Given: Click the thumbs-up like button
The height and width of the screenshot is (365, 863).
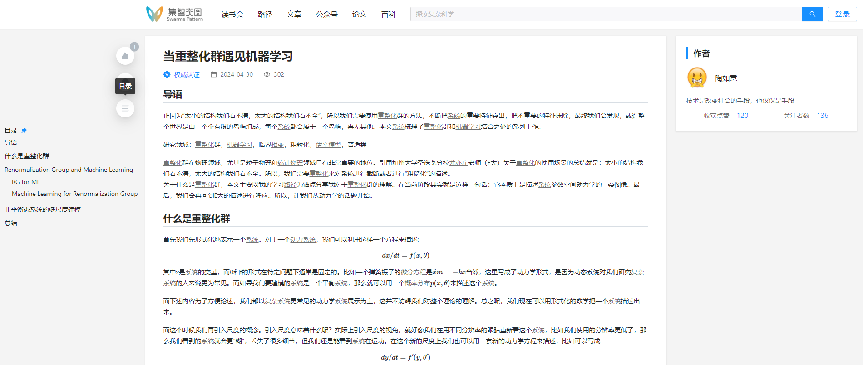Looking at the screenshot, I should pos(125,56).
